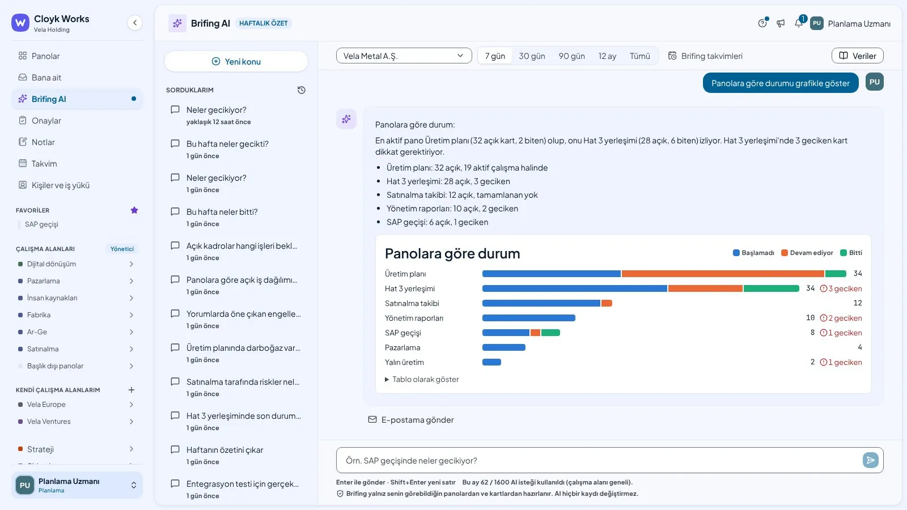This screenshot has width=907, height=510.
Task: Select the 12 ay range
Action: click(x=607, y=56)
